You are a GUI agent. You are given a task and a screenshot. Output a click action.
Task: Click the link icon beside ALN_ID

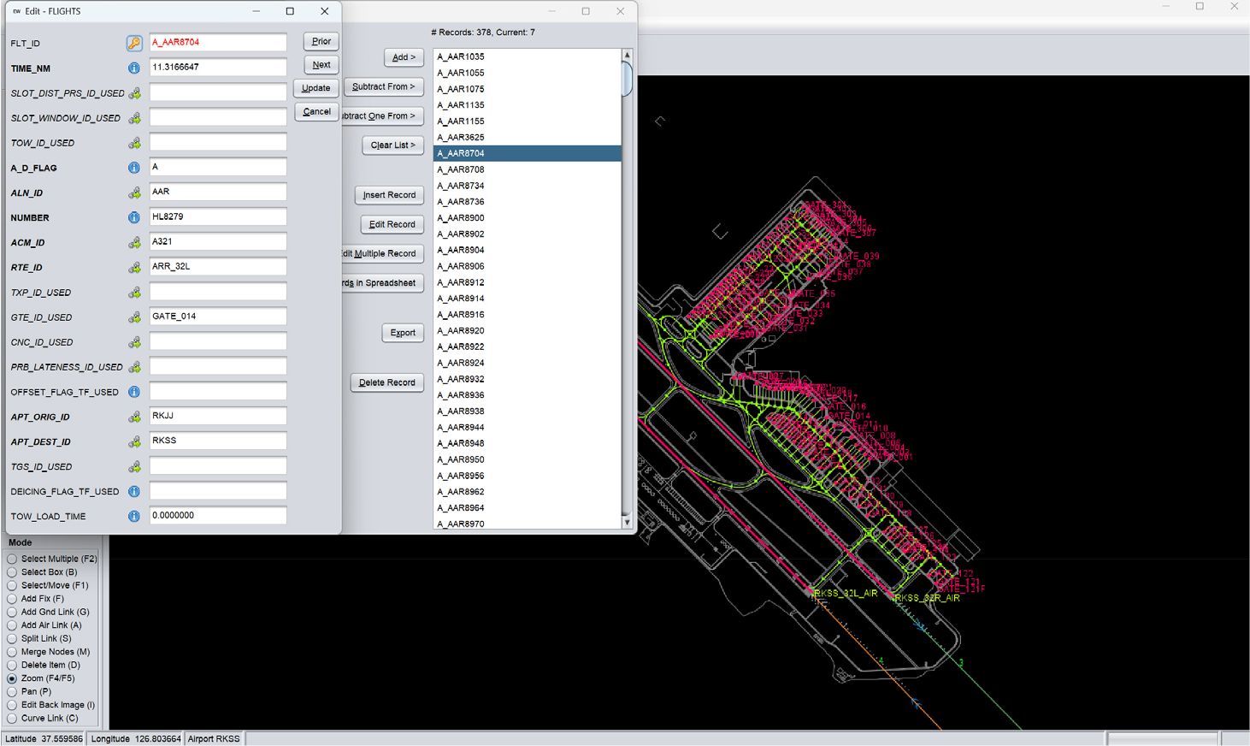tap(134, 192)
